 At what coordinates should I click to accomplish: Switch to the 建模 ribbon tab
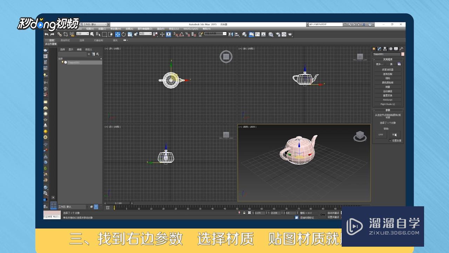[x=52, y=40]
